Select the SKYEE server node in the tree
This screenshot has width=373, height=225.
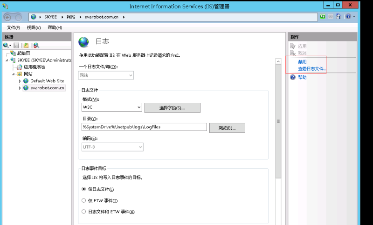coord(44,60)
